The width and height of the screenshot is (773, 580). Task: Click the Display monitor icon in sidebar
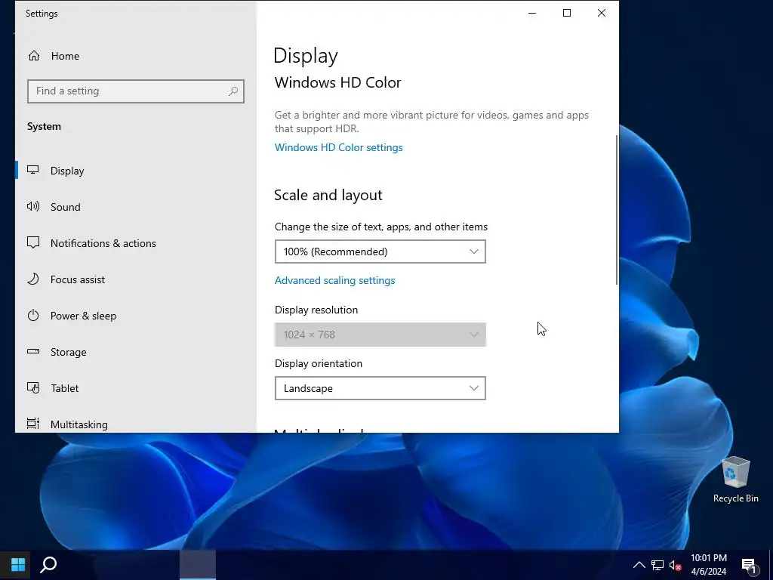point(33,170)
